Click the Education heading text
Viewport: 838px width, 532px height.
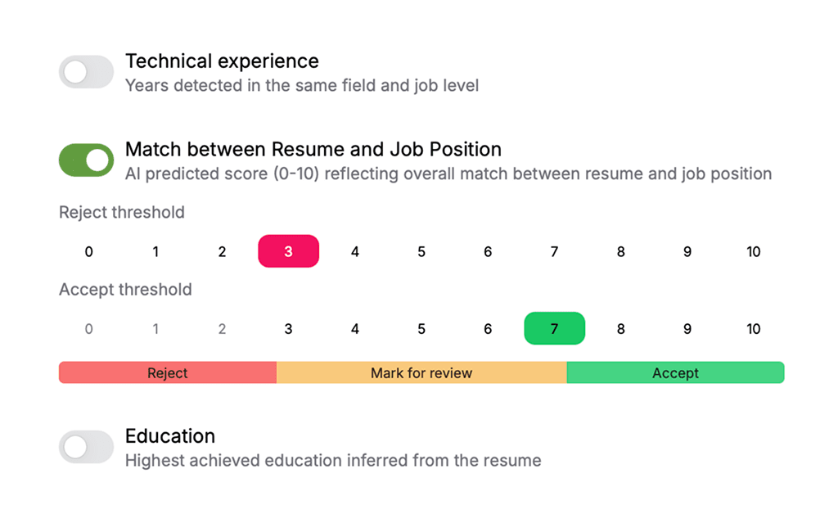pyautogui.click(x=169, y=436)
